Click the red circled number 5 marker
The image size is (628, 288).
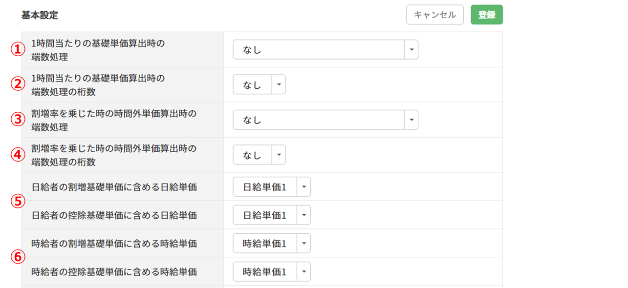pos(18,201)
